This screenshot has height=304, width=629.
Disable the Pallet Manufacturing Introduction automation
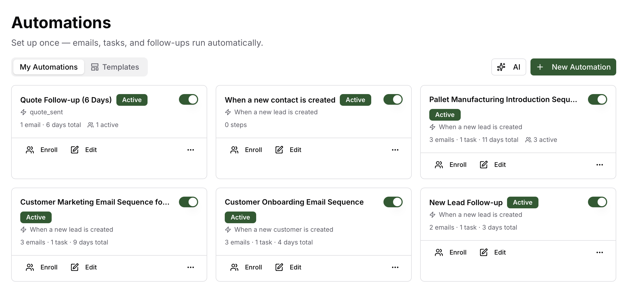pyautogui.click(x=598, y=99)
